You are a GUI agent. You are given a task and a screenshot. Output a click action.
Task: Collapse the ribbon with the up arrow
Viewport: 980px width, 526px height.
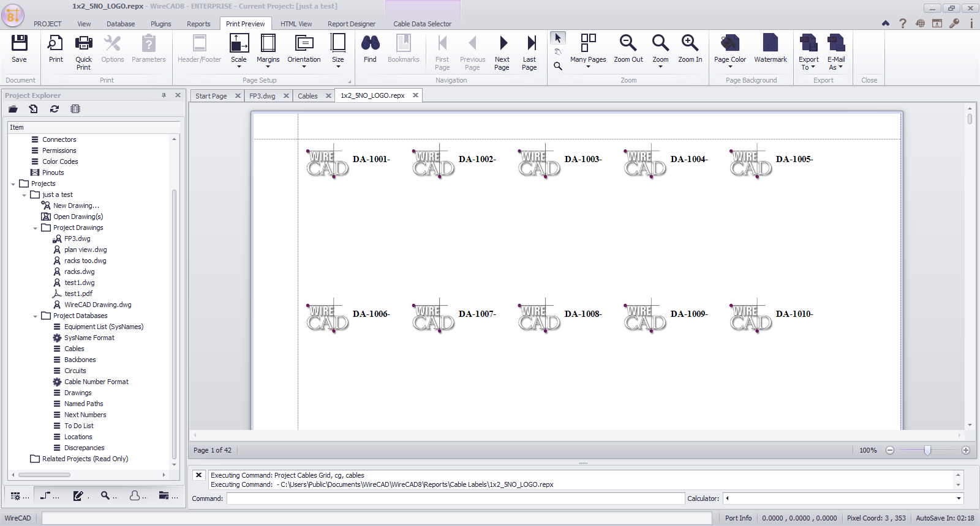tap(885, 23)
